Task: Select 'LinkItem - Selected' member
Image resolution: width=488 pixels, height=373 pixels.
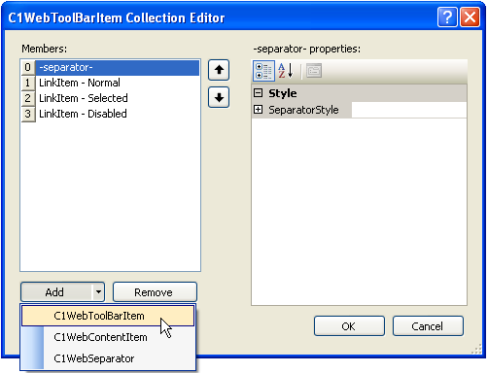Action: pyautogui.click(x=118, y=98)
